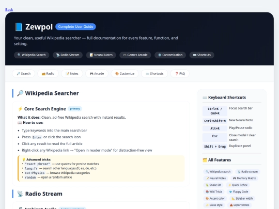Pick the Quick Reflex feature tag
Screen dimensions: 279x209
(238, 185)
